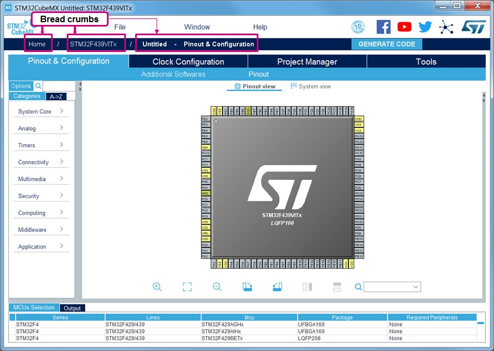The height and width of the screenshot is (351, 494).
Task: Open the Twitter bird icon
Action: [x=425, y=27]
